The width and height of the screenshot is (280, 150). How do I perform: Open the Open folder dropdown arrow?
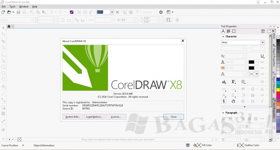pos(13,12)
